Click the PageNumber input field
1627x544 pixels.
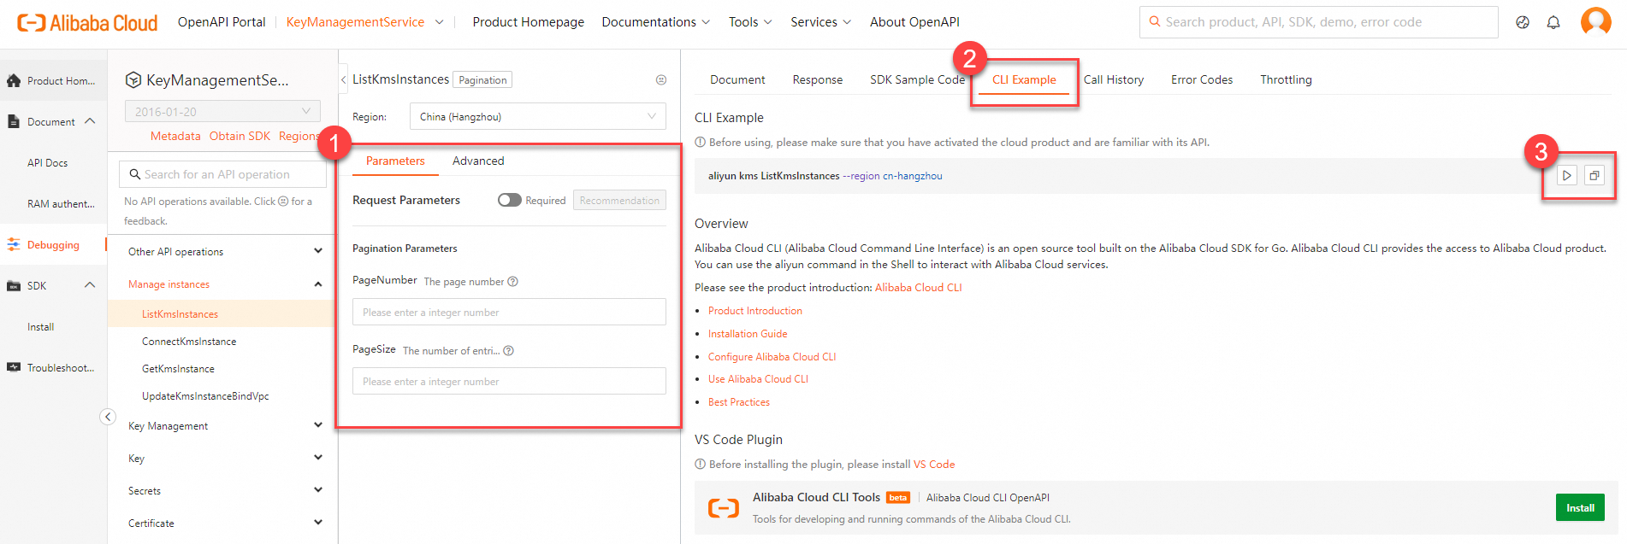[x=509, y=313]
